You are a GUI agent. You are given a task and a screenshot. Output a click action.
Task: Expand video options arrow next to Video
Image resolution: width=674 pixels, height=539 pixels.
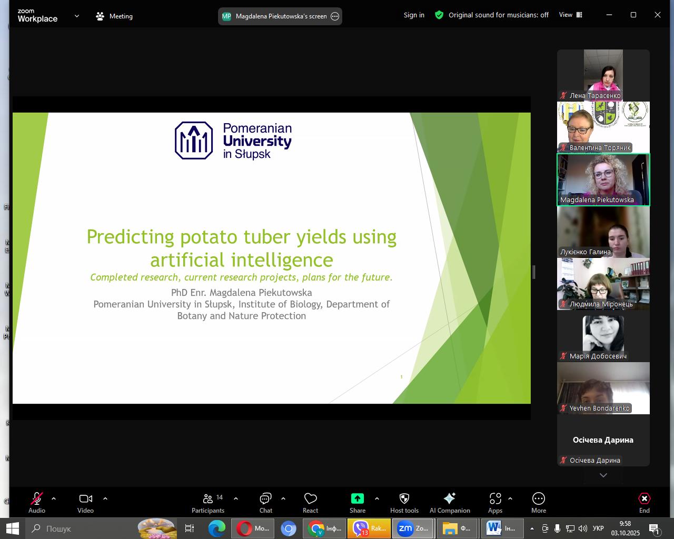(105, 498)
